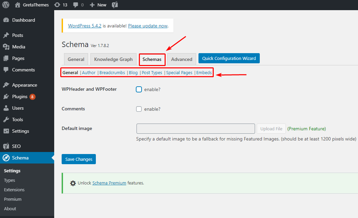Open Types in the Schema submenu
This screenshot has height=218, width=358.
[9, 180]
